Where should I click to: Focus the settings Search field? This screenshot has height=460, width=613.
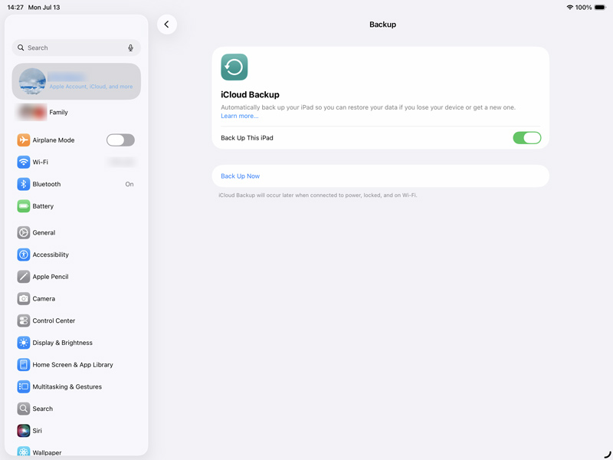coord(76,48)
